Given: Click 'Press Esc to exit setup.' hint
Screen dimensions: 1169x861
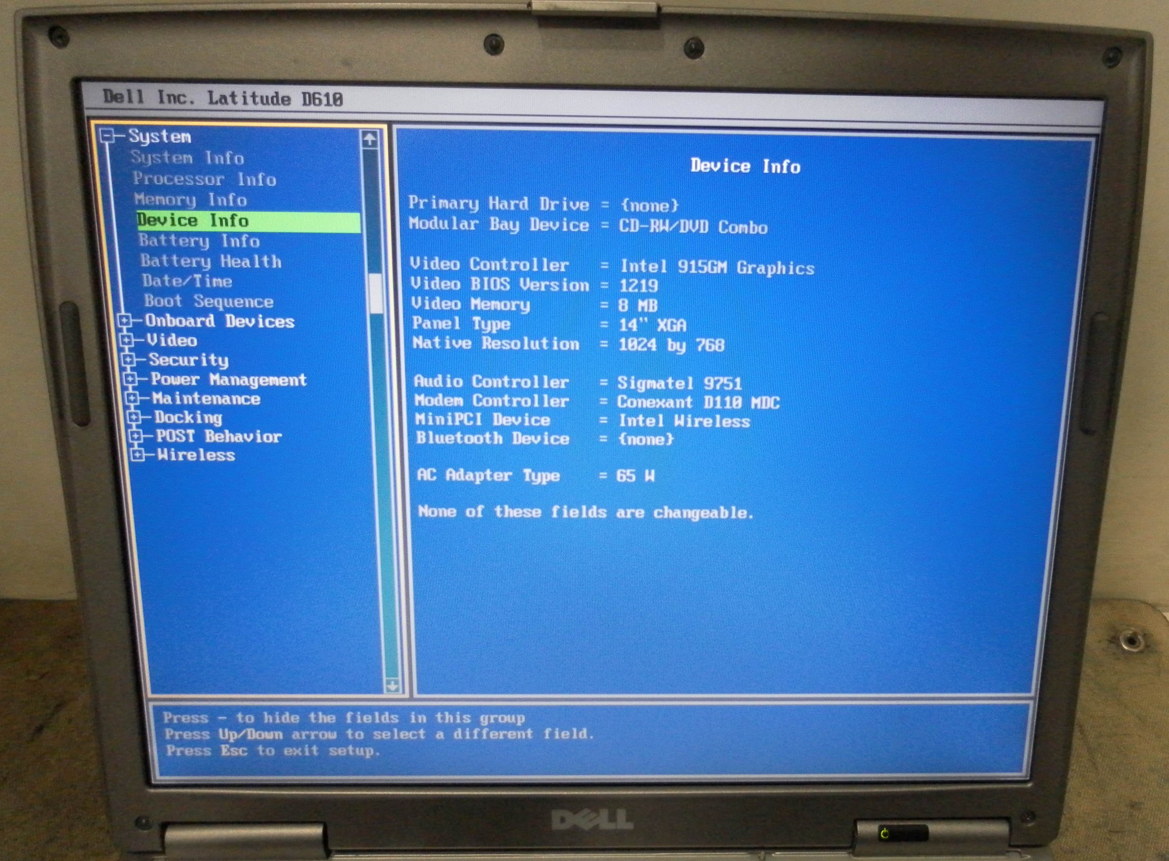Looking at the screenshot, I should (273, 751).
